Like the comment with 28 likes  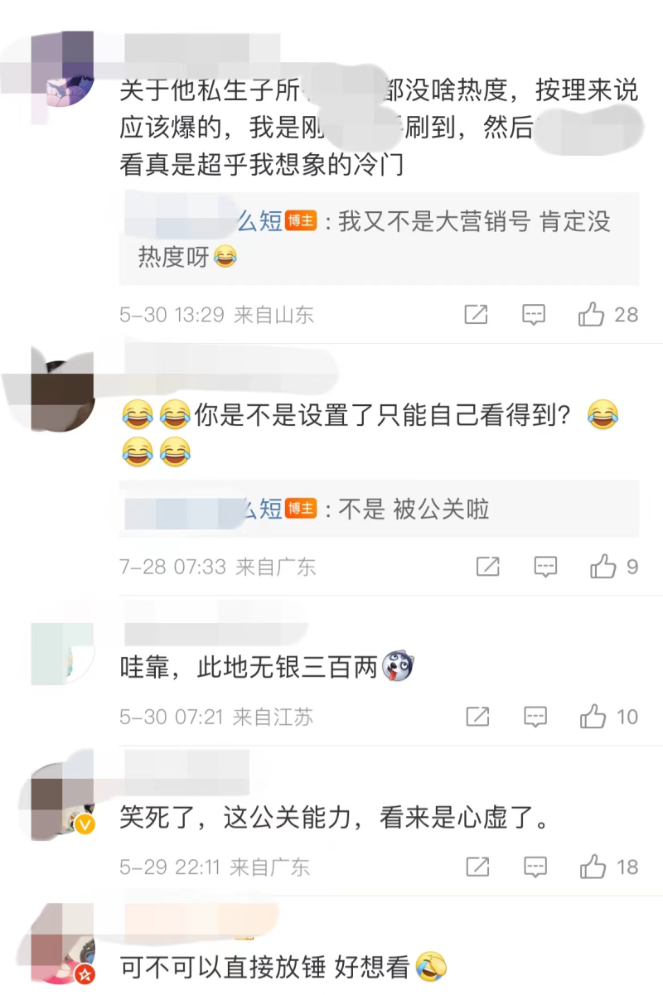tap(608, 314)
